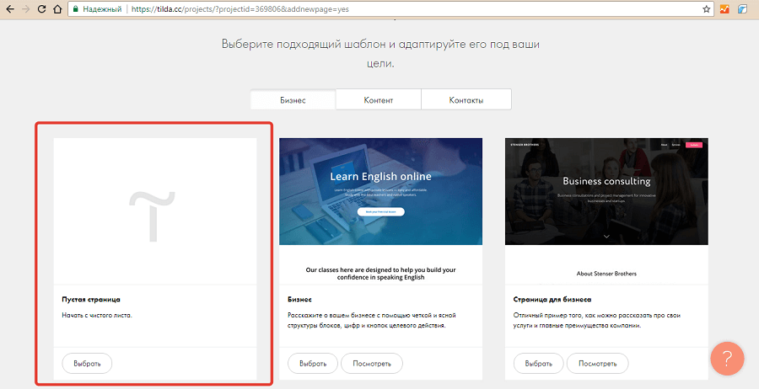Click the Learn English online template thumbnail

click(380, 192)
